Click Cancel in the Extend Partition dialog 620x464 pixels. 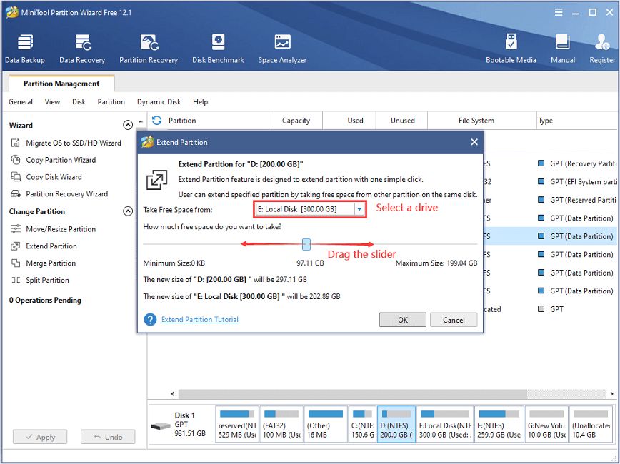454,320
